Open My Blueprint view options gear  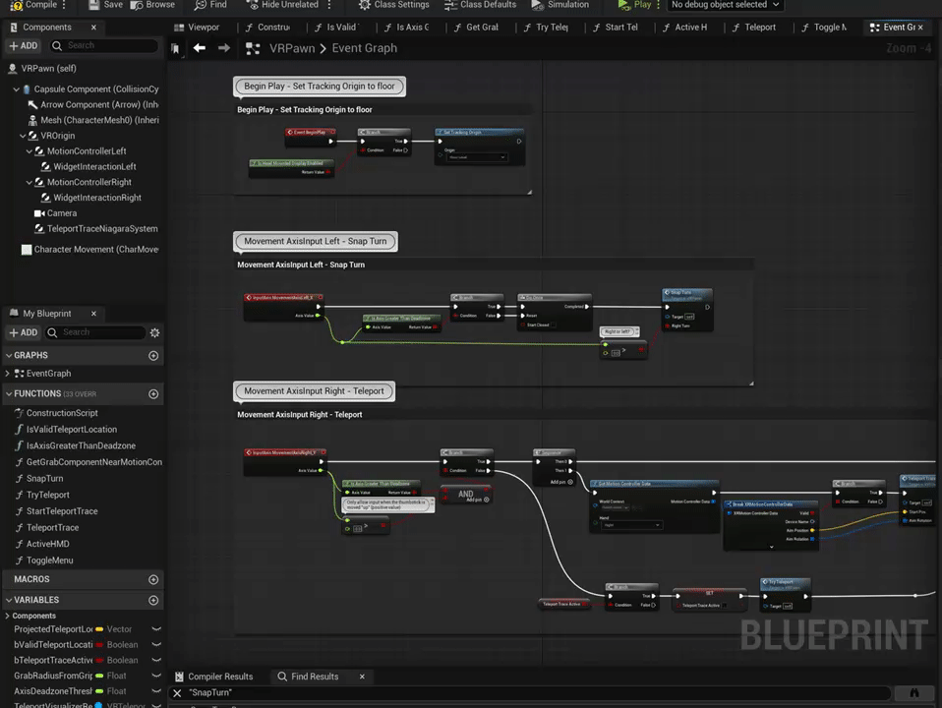click(x=154, y=333)
